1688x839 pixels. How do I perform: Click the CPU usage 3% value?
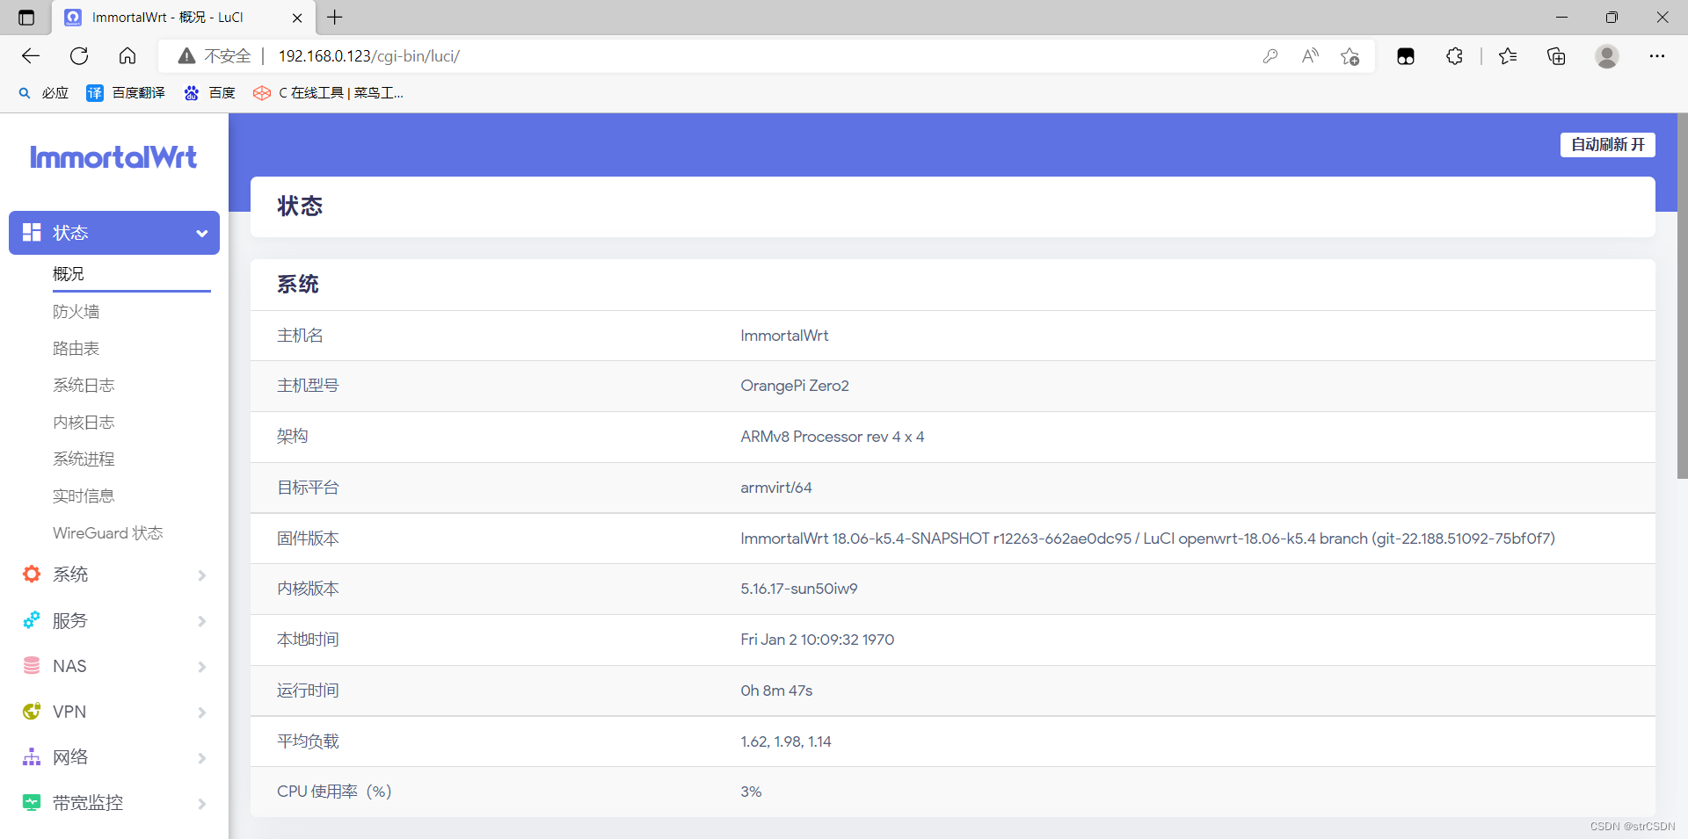[x=751, y=792]
